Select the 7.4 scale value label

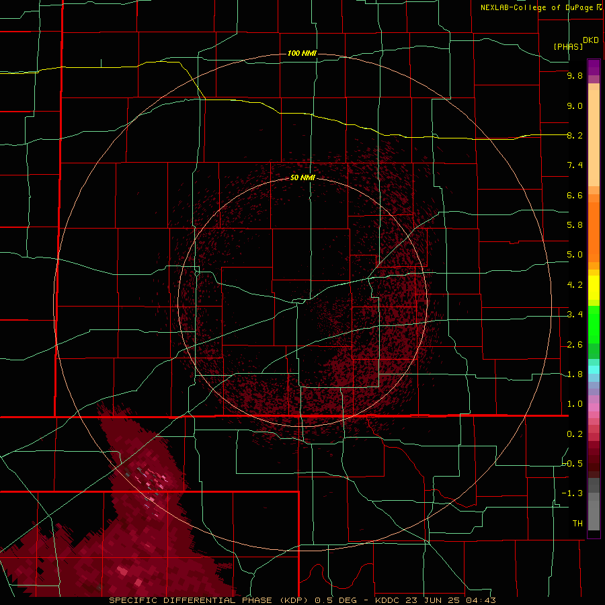[575, 165]
